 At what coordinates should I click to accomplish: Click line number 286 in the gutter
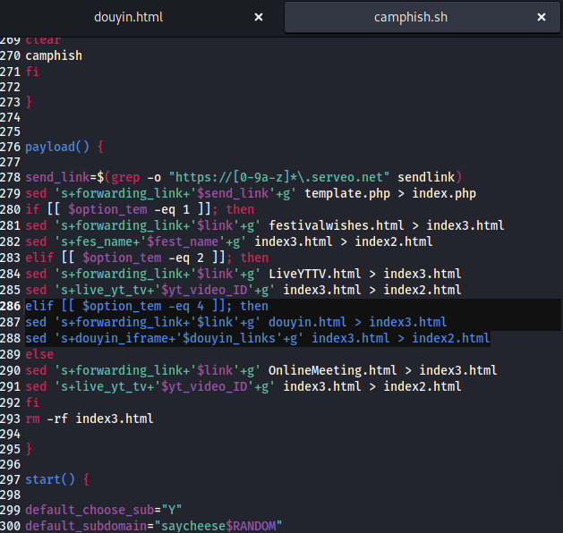click(x=11, y=306)
